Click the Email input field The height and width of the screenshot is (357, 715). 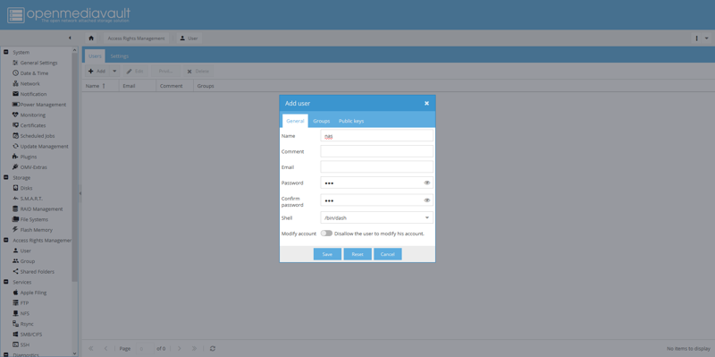(x=376, y=166)
